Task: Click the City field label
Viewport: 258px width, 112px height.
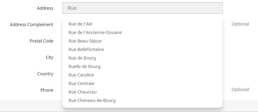Action: point(49,58)
